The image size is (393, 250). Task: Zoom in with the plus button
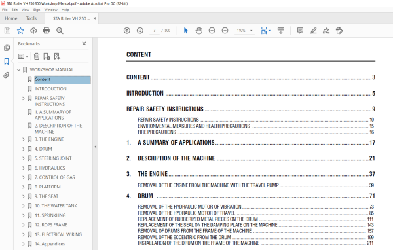pos(225,31)
